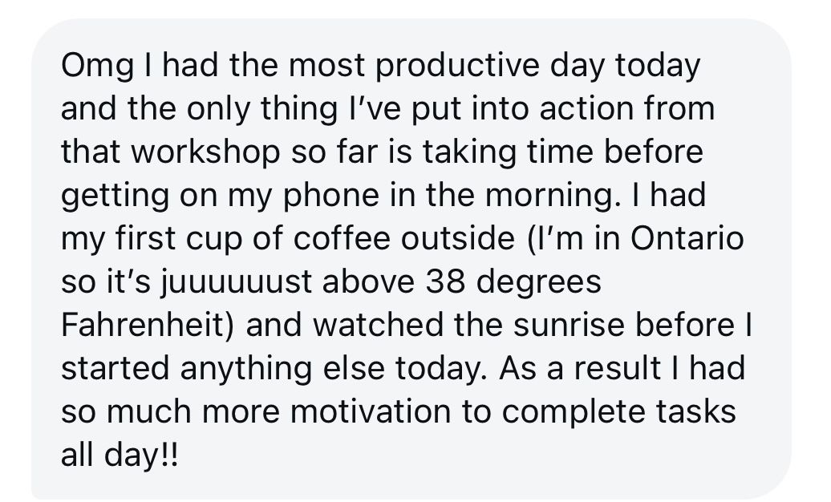
Task: Click the word "outside" before the parenthesis
Action: point(458,237)
